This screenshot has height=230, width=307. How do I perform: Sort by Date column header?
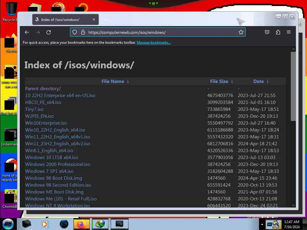[x=258, y=81]
